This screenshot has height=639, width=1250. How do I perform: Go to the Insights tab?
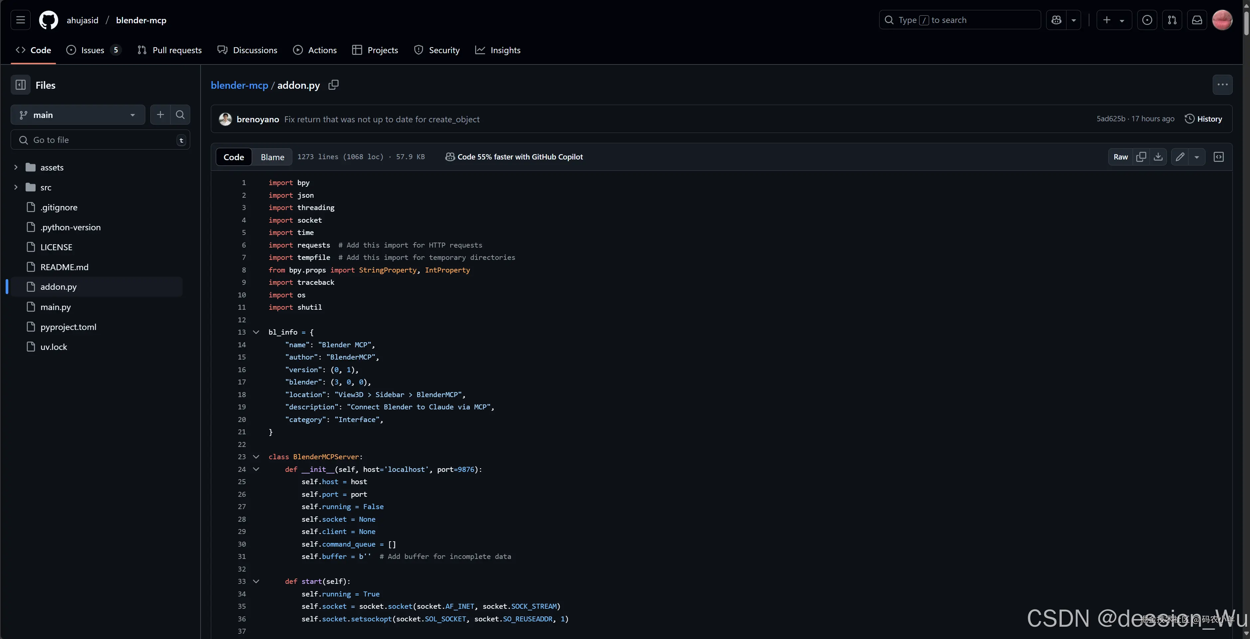pos(498,50)
